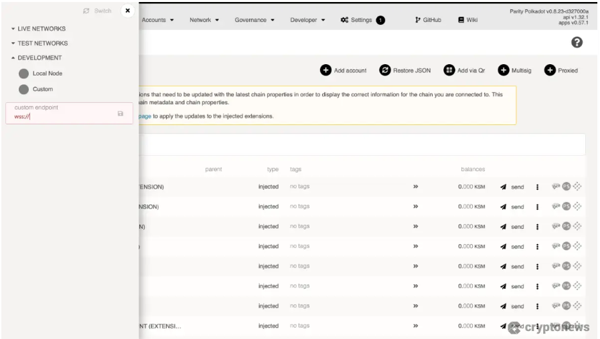600x339 pixels.
Task: Click PS explorer icon in second row
Action: [x=567, y=206]
